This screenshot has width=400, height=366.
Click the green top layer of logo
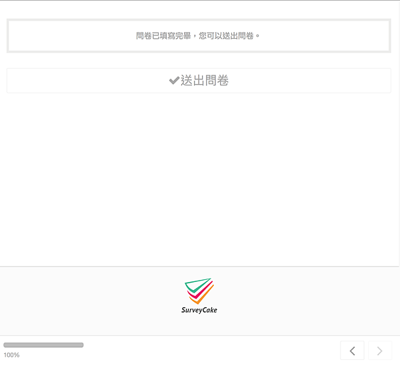click(197, 285)
